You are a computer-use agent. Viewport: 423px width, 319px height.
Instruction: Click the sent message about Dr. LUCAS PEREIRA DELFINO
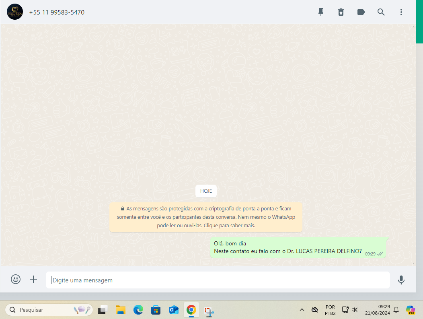point(287,247)
